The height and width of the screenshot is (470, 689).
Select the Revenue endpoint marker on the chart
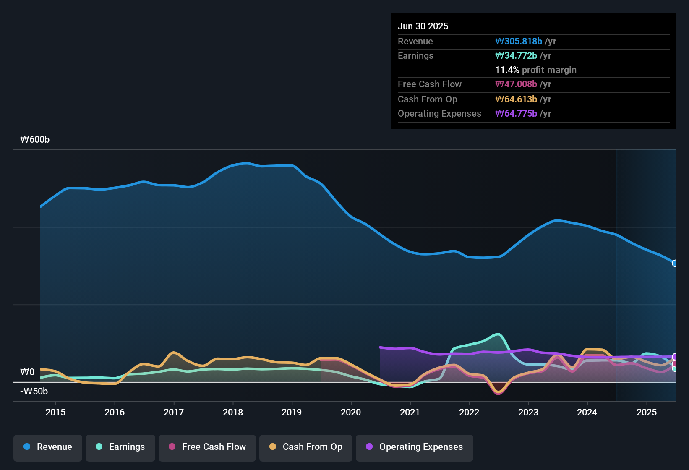click(x=674, y=263)
